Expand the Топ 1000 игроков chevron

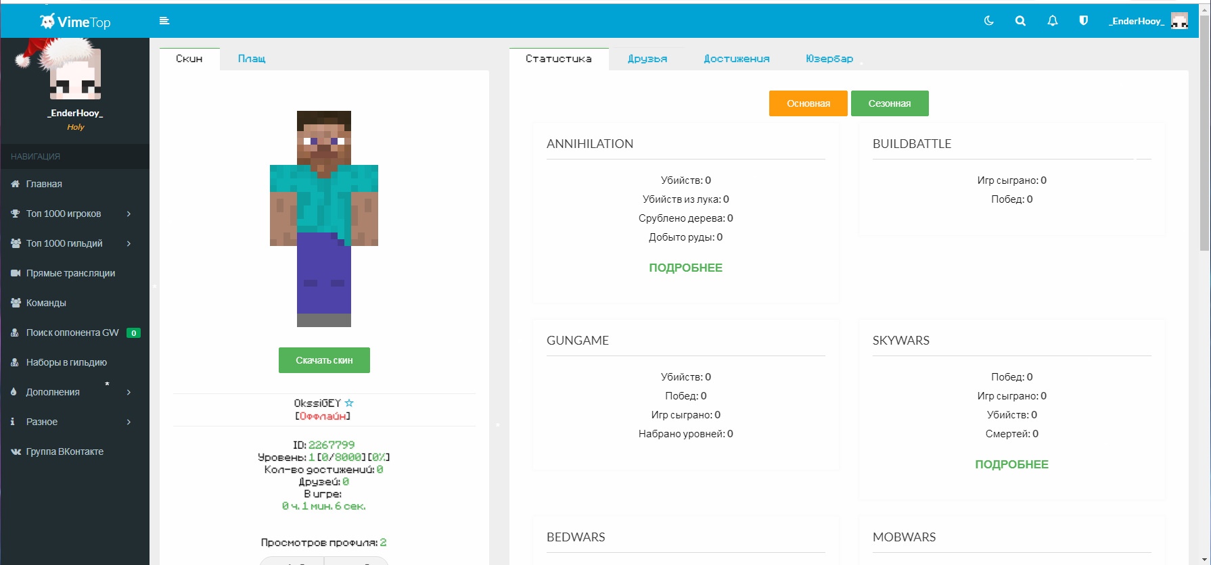pos(129,214)
